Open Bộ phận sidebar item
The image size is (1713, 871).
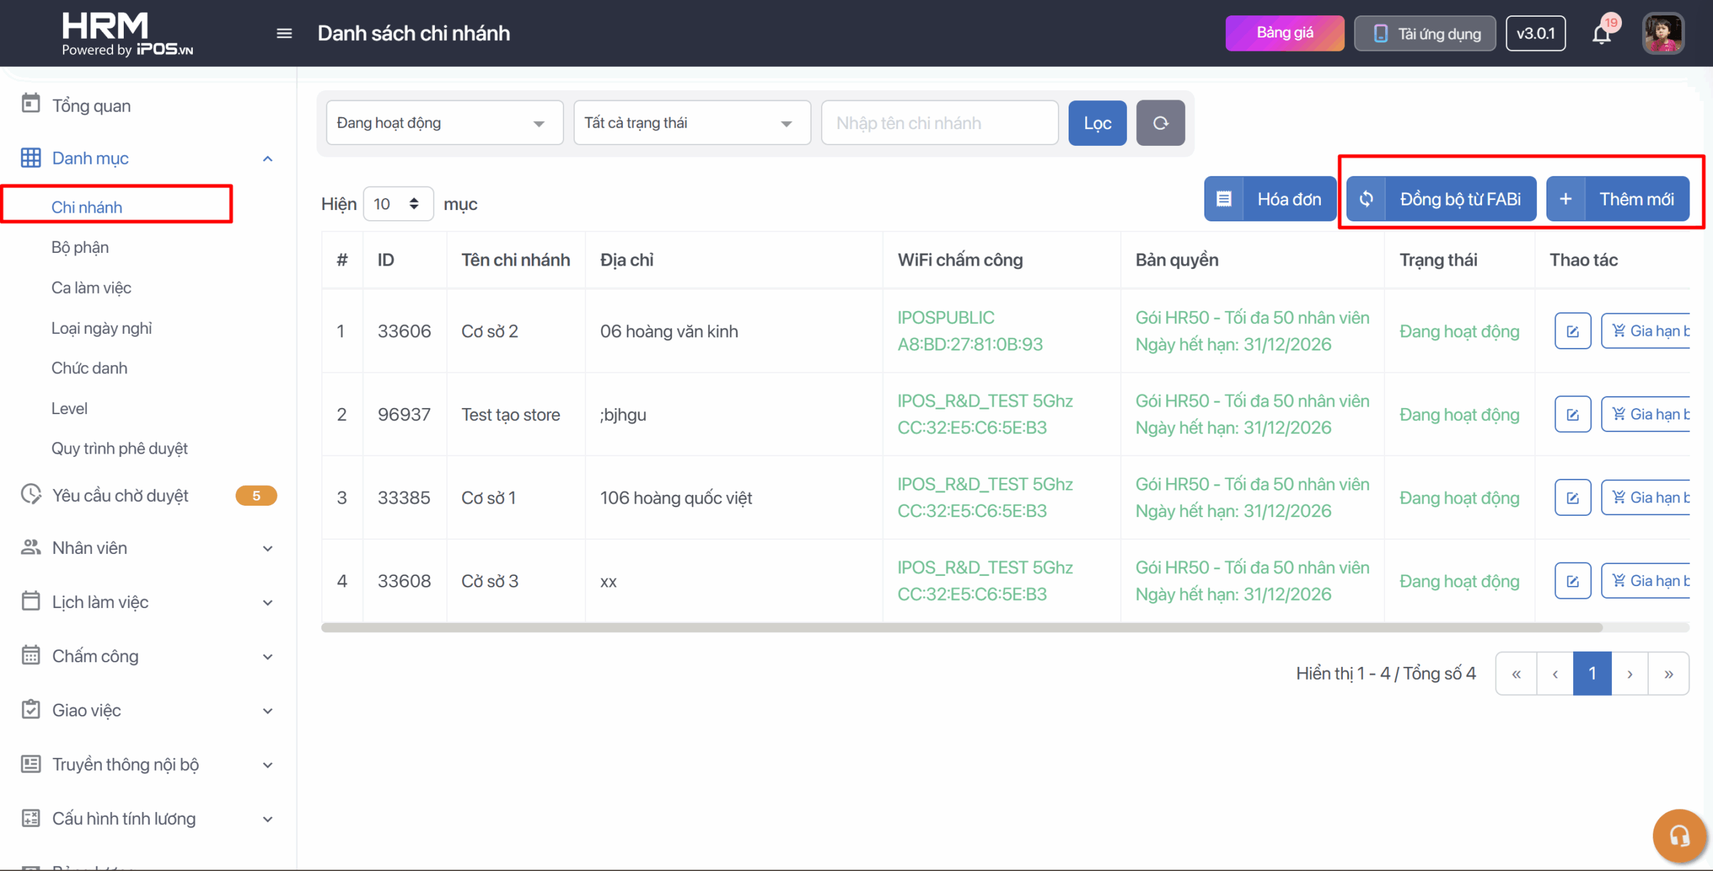tap(80, 248)
